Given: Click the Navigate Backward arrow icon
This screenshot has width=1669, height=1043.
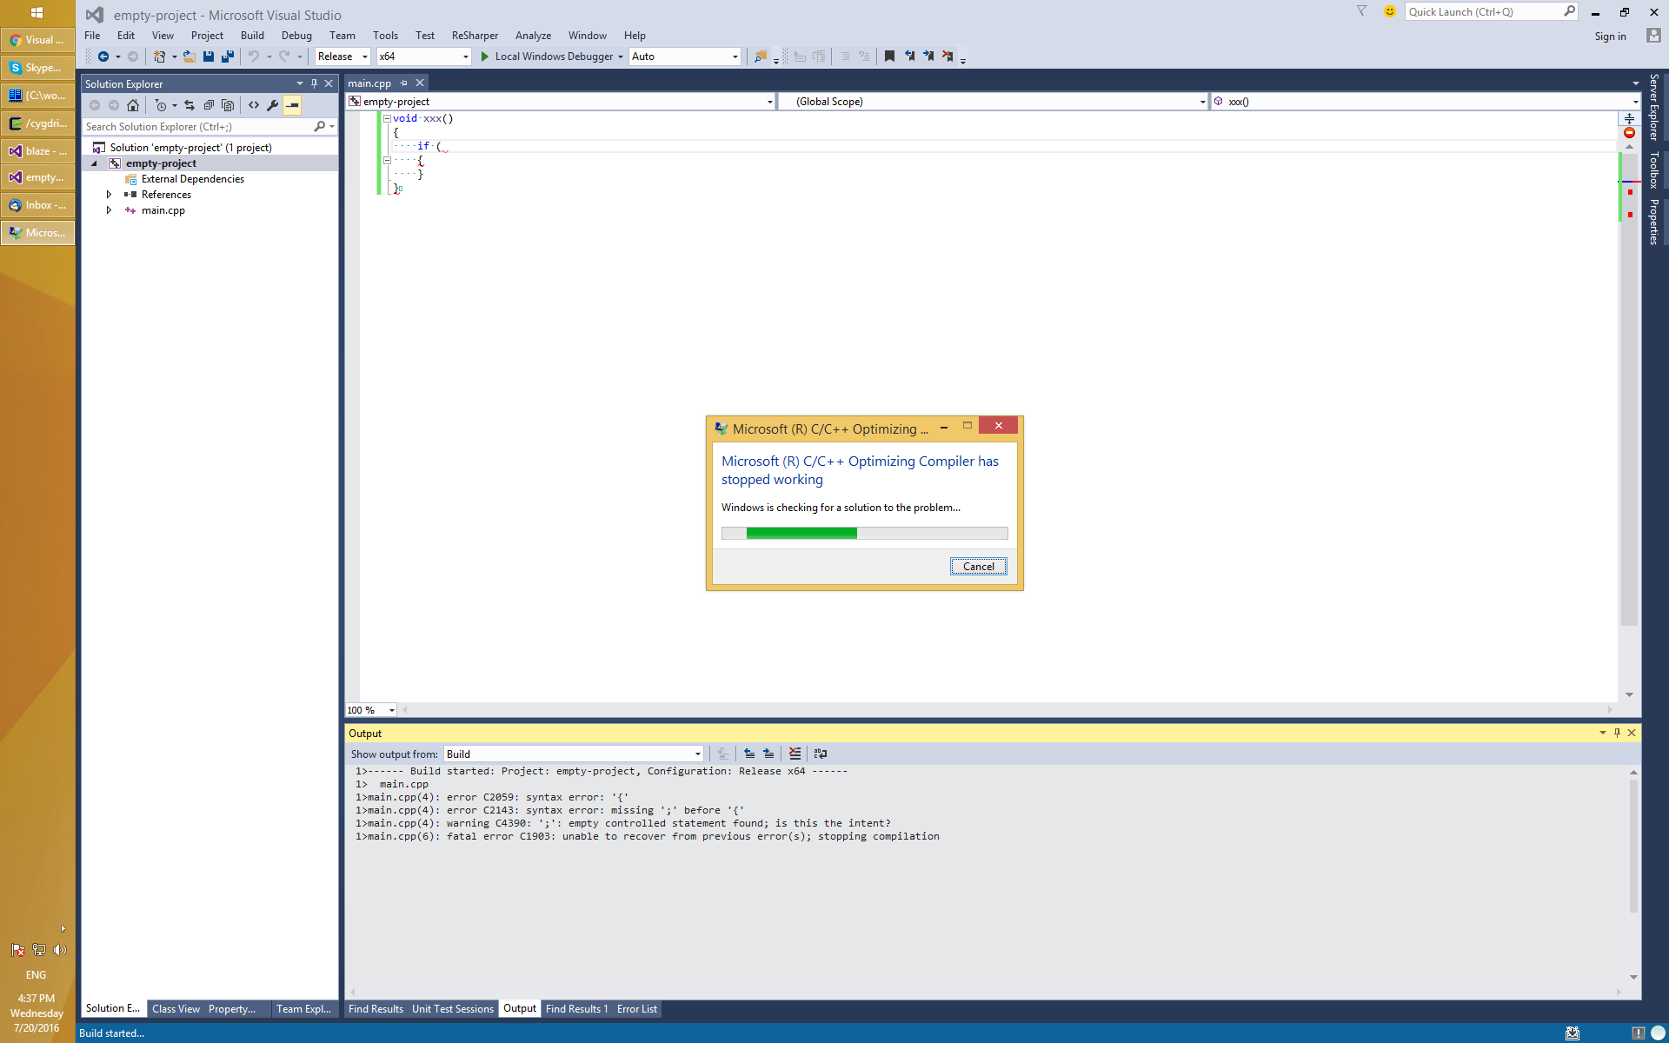Looking at the screenshot, I should [103, 56].
